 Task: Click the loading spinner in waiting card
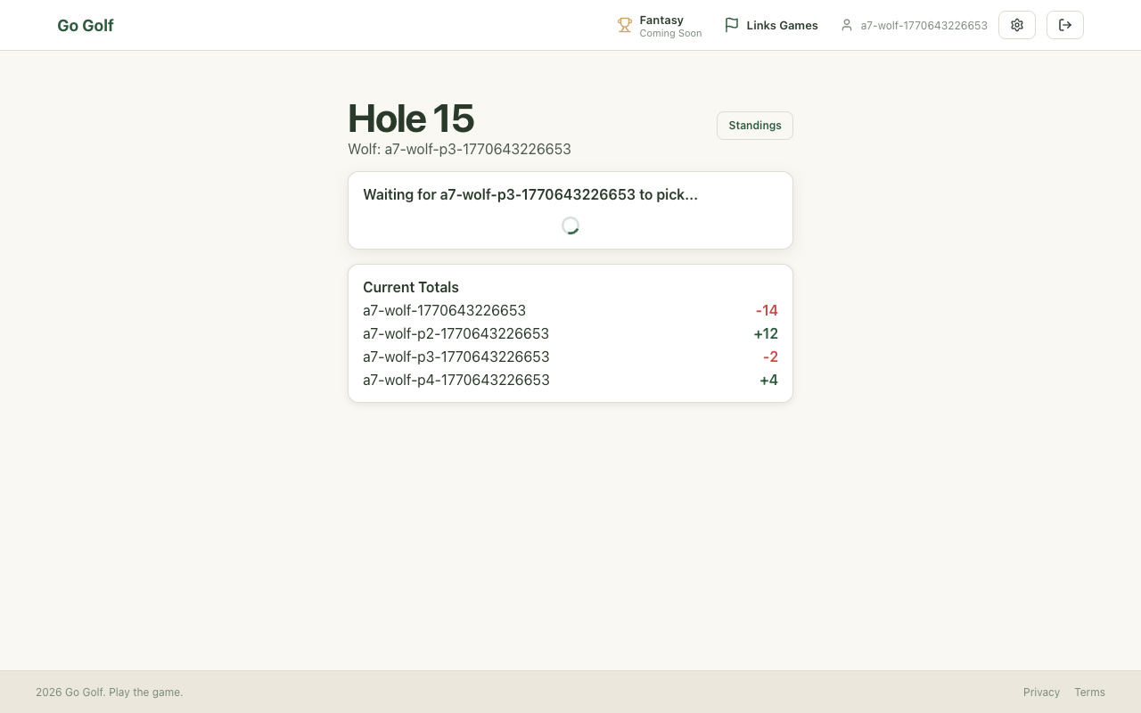point(570,225)
